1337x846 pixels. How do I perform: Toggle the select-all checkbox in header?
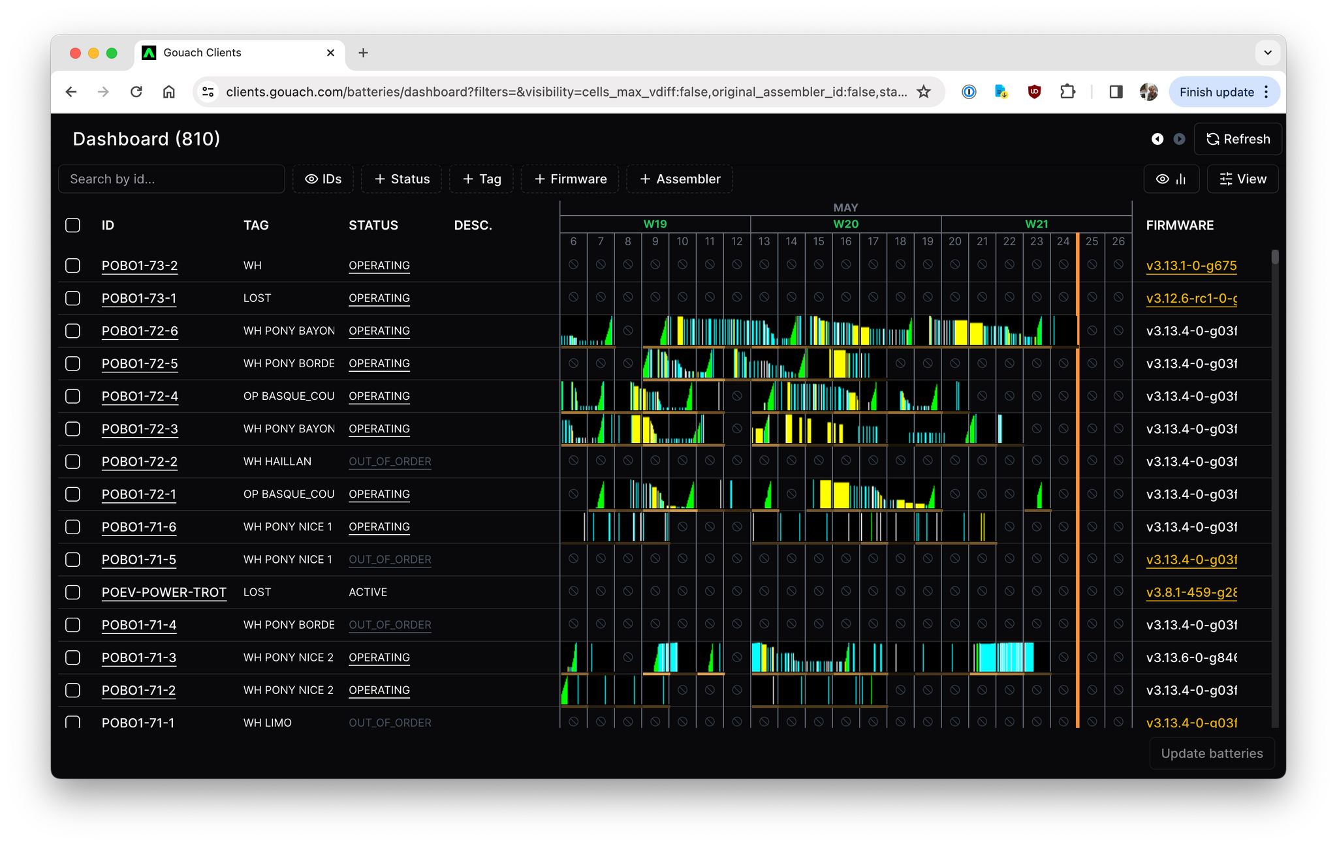click(x=72, y=225)
